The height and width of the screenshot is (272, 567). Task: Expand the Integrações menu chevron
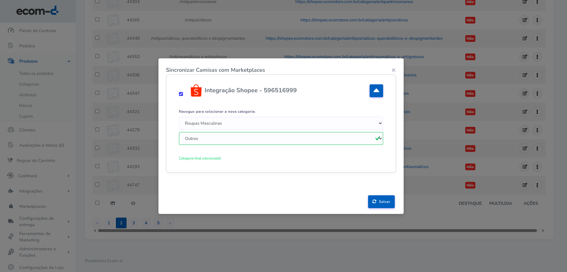coord(69,191)
